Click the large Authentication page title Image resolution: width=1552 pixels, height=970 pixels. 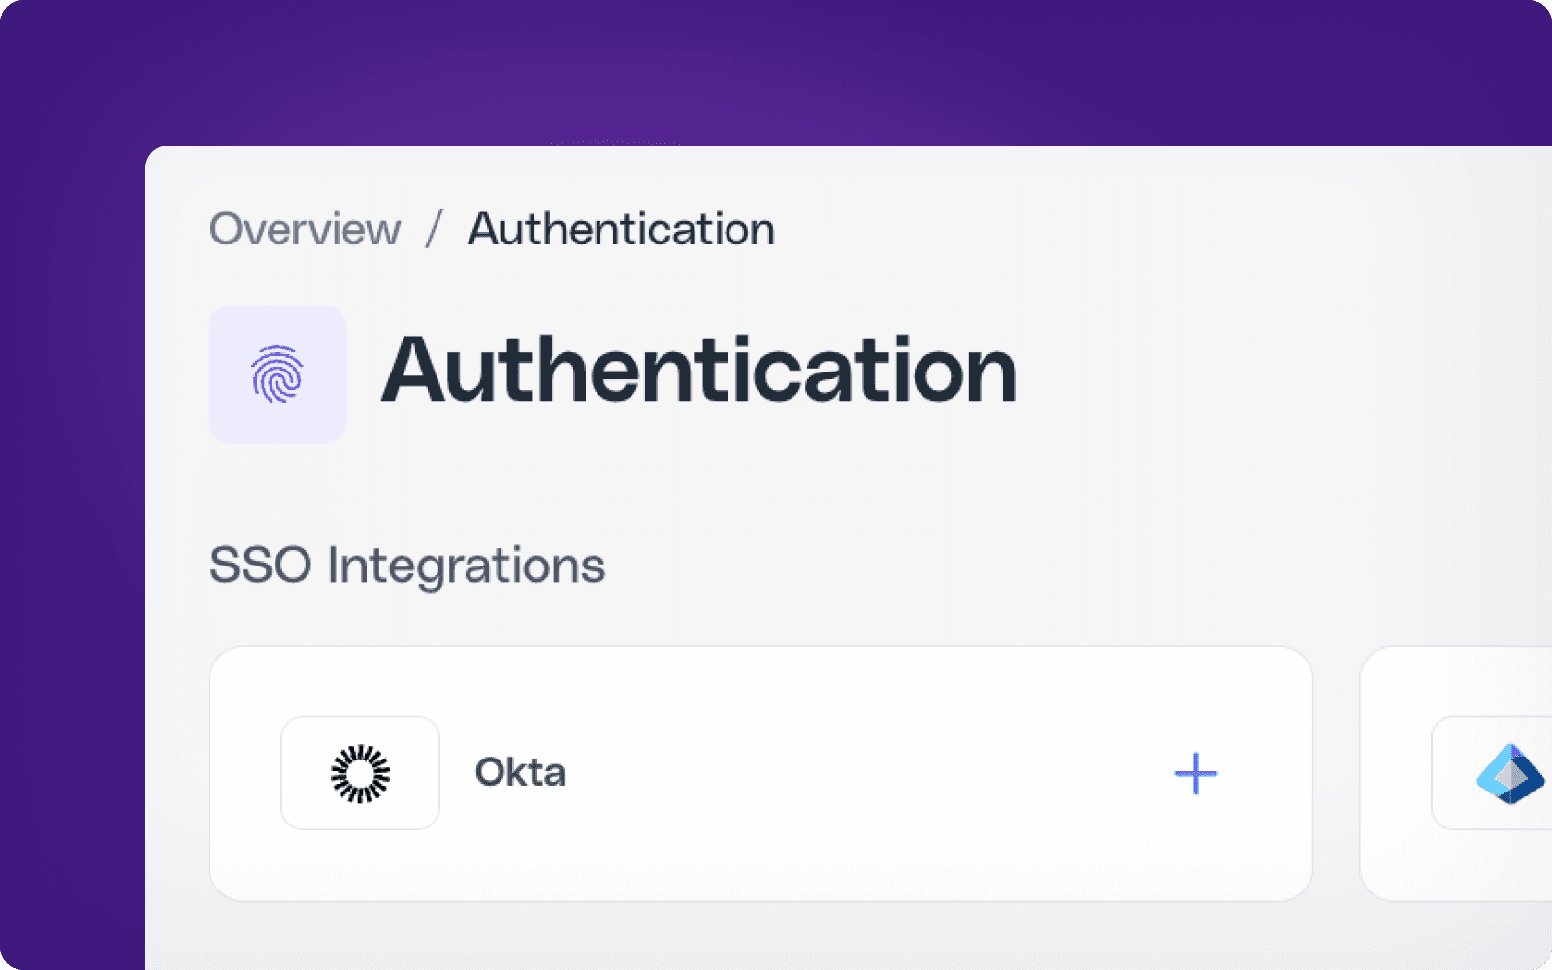click(x=699, y=370)
